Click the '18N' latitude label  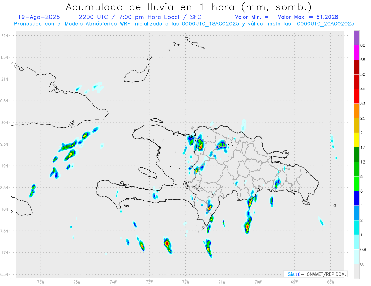point(5,209)
